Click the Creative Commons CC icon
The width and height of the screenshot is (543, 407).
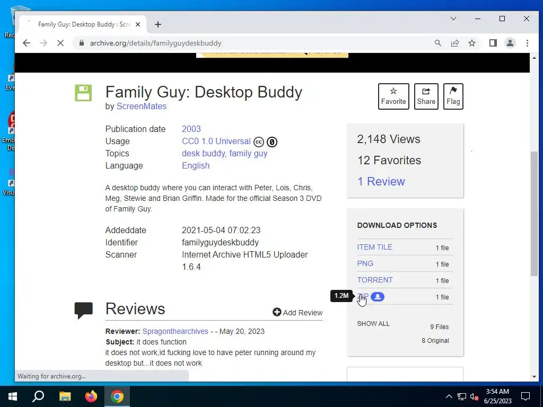coord(259,142)
